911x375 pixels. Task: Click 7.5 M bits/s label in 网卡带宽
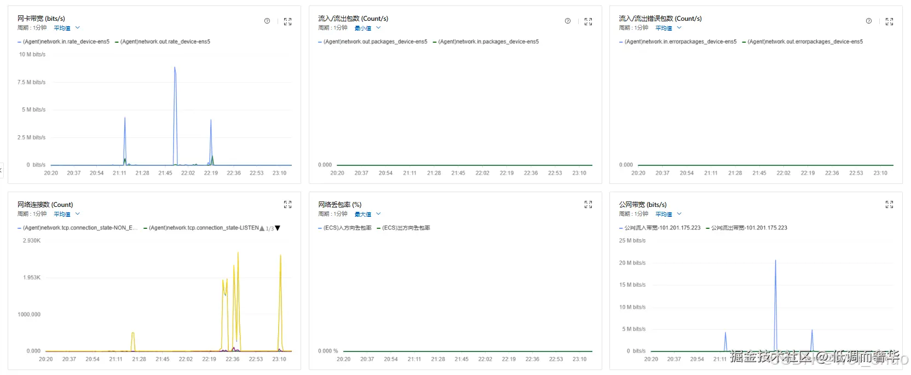tap(31, 82)
